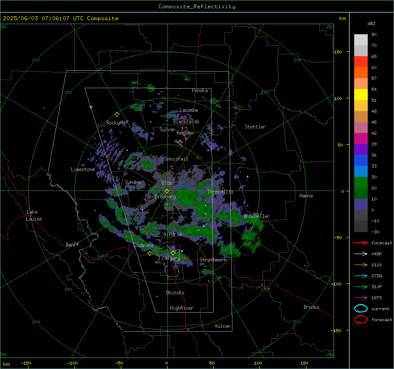Click the HighRiver city label
The image size is (394, 369).
(x=182, y=308)
